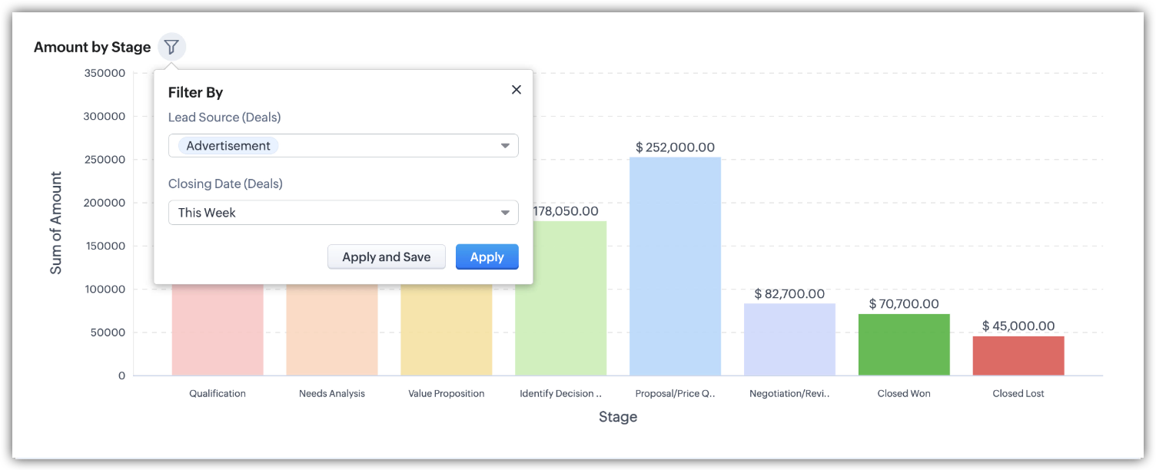The width and height of the screenshot is (1156, 470).
Task: Select the red Closed Lost bar
Action: (1018, 356)
